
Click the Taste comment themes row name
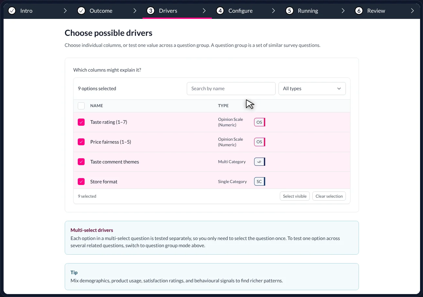tap(115, 162)
